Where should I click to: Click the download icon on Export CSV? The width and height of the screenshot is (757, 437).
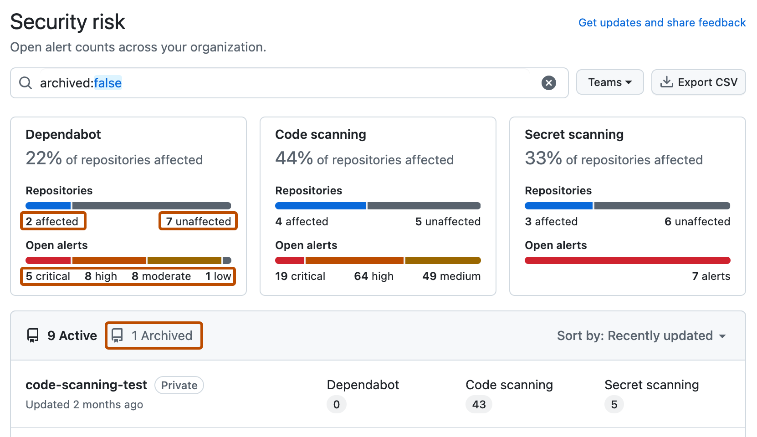click(667, 82)
